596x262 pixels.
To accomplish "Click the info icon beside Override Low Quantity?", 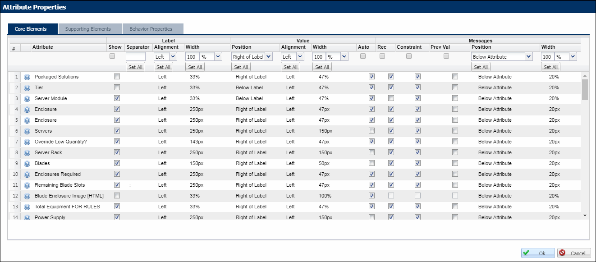I will click(27, 142).
